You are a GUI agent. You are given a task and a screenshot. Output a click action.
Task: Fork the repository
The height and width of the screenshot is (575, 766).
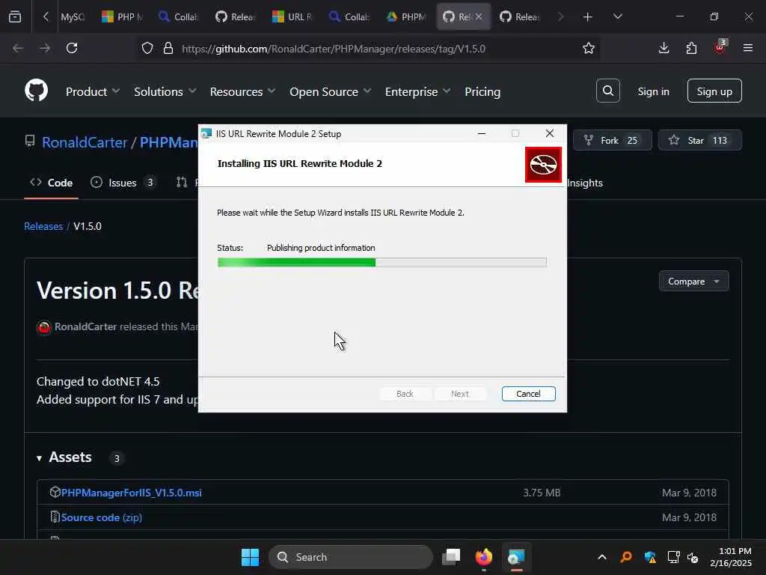click(612, 140)
